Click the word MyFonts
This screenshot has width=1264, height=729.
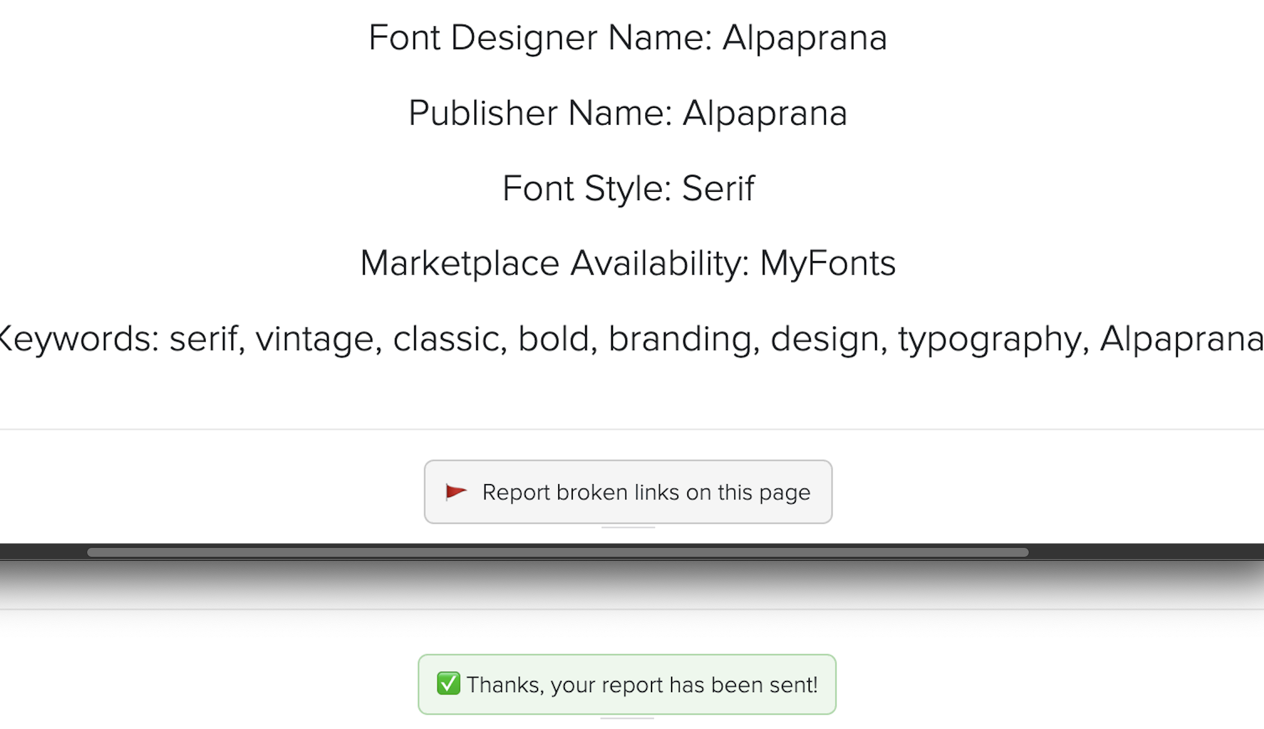pyautogui.click(x=828, y=263)
